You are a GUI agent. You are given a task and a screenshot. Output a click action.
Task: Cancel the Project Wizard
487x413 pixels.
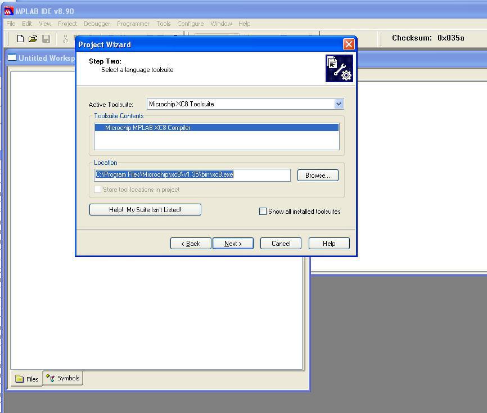281,243
